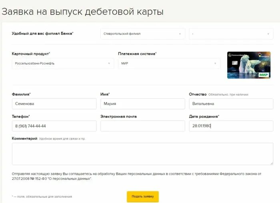Click the Фамилия field containing Семенова
The height and width of the screenshot is (203, 280).
coord(54,104)
